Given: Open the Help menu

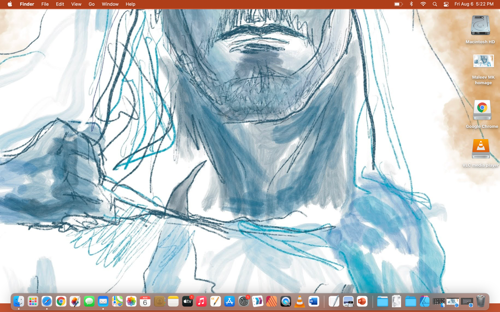Looking at the screenshot, I should (131, 4).
